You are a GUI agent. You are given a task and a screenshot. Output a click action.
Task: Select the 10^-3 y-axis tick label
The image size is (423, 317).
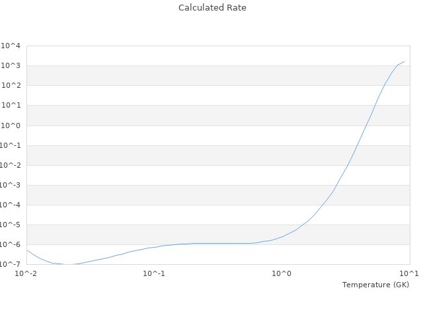pos(11,185)
